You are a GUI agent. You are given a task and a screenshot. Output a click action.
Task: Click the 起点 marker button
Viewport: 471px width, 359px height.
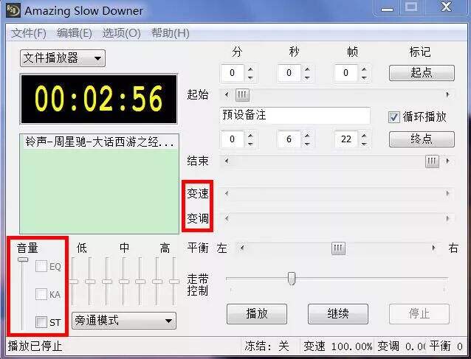pyautogui.click(x=422, y=73)
